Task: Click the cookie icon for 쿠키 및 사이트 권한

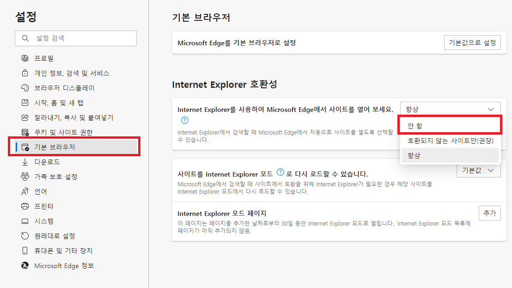Action: (x=25, y=132)
